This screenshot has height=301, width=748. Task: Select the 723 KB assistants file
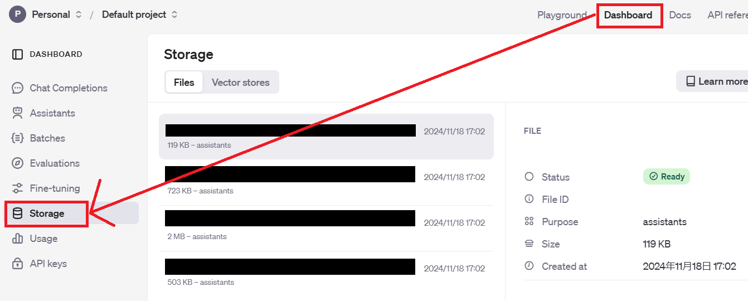tap(326, 182)
